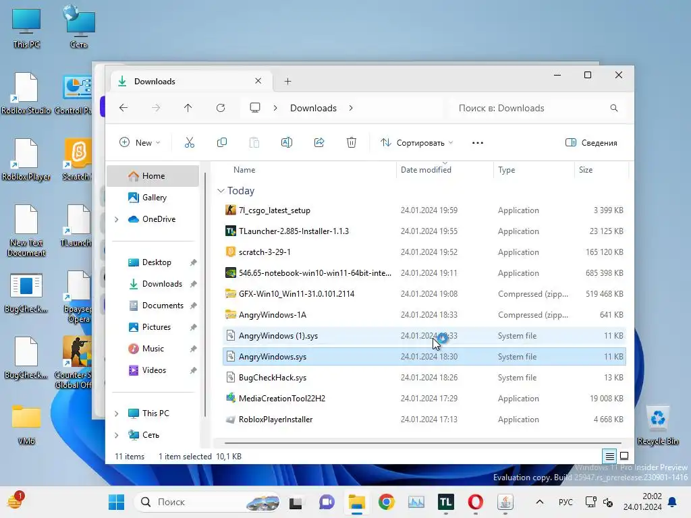Click the Windows Start button
Screen dimensions: 691x518
tap(116, 502)
